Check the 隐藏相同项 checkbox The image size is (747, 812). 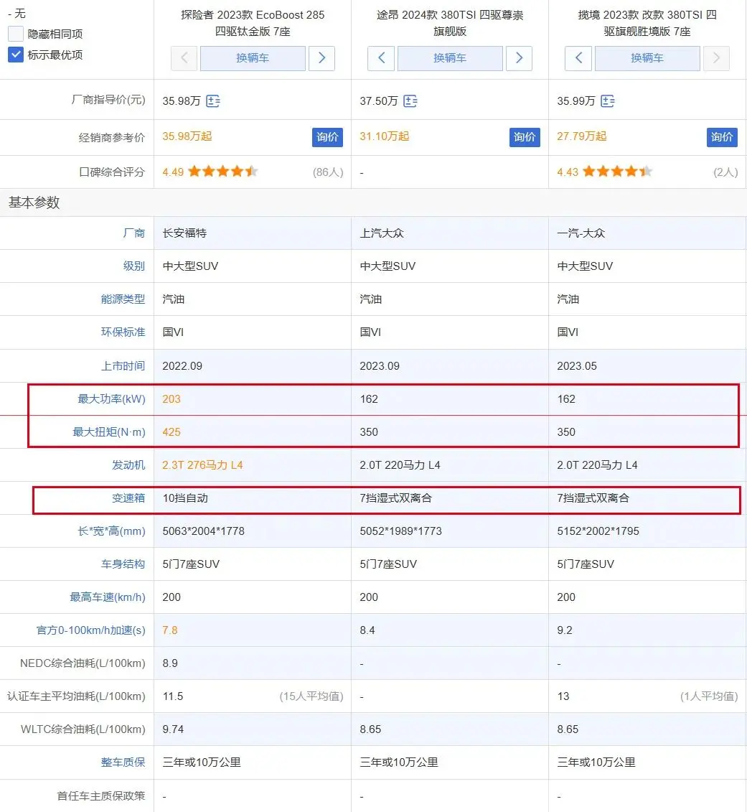click(16, 34)
